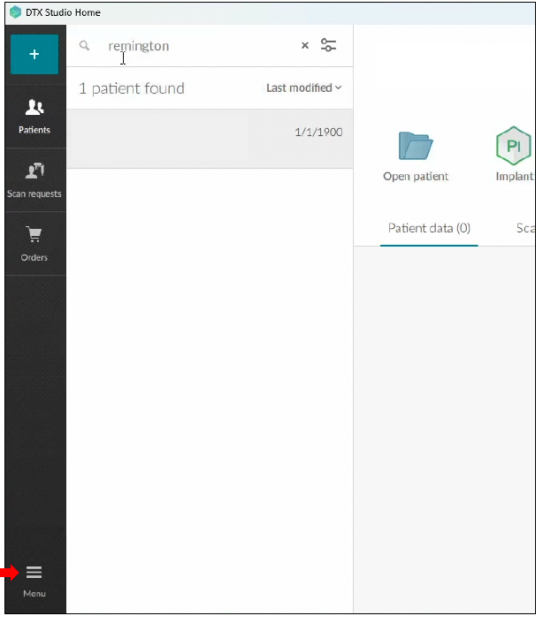Launch the Implant PI module icon
This screenshot has width=543, height=631.
coord(514,146)
